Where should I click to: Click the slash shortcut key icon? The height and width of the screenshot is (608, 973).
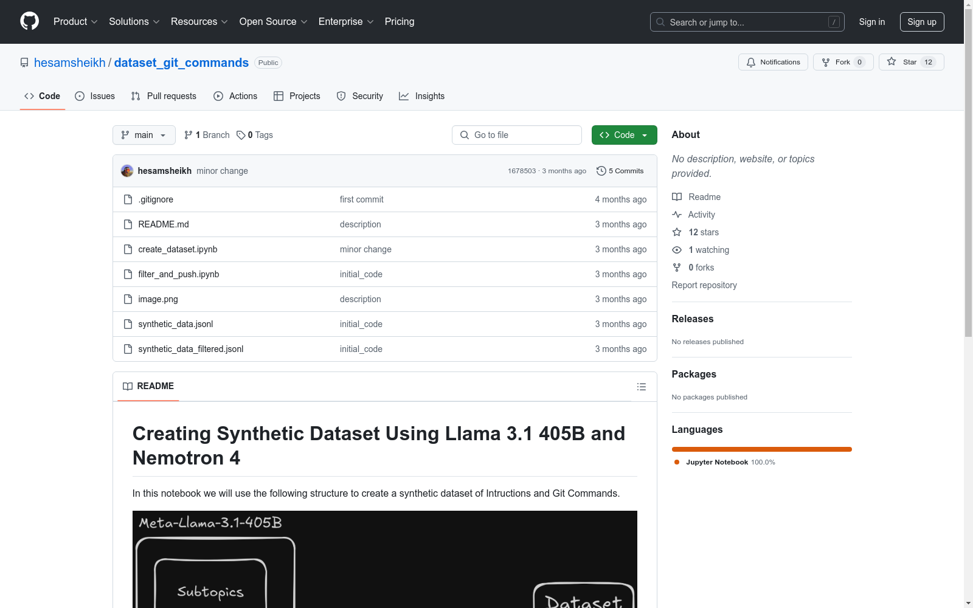(x=834, y=22)
